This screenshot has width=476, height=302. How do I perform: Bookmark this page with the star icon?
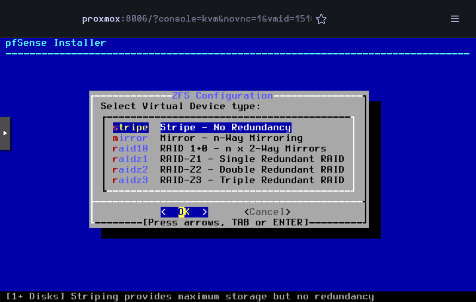[321, 19]
